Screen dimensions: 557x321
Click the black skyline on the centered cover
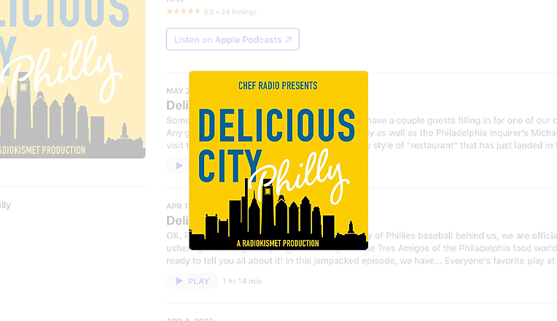click(x=278, y=215)
